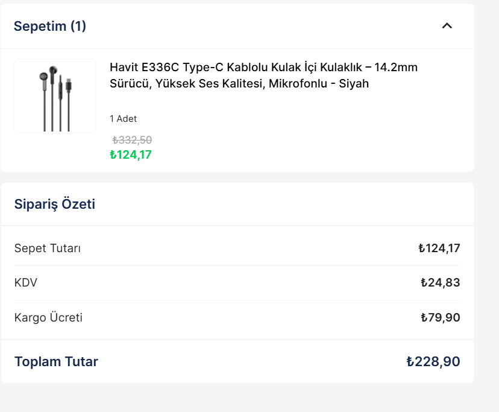Click the ₺124,17 Sepet Tutarı amount
Screen dimensions: 499x412
(439, 248)
